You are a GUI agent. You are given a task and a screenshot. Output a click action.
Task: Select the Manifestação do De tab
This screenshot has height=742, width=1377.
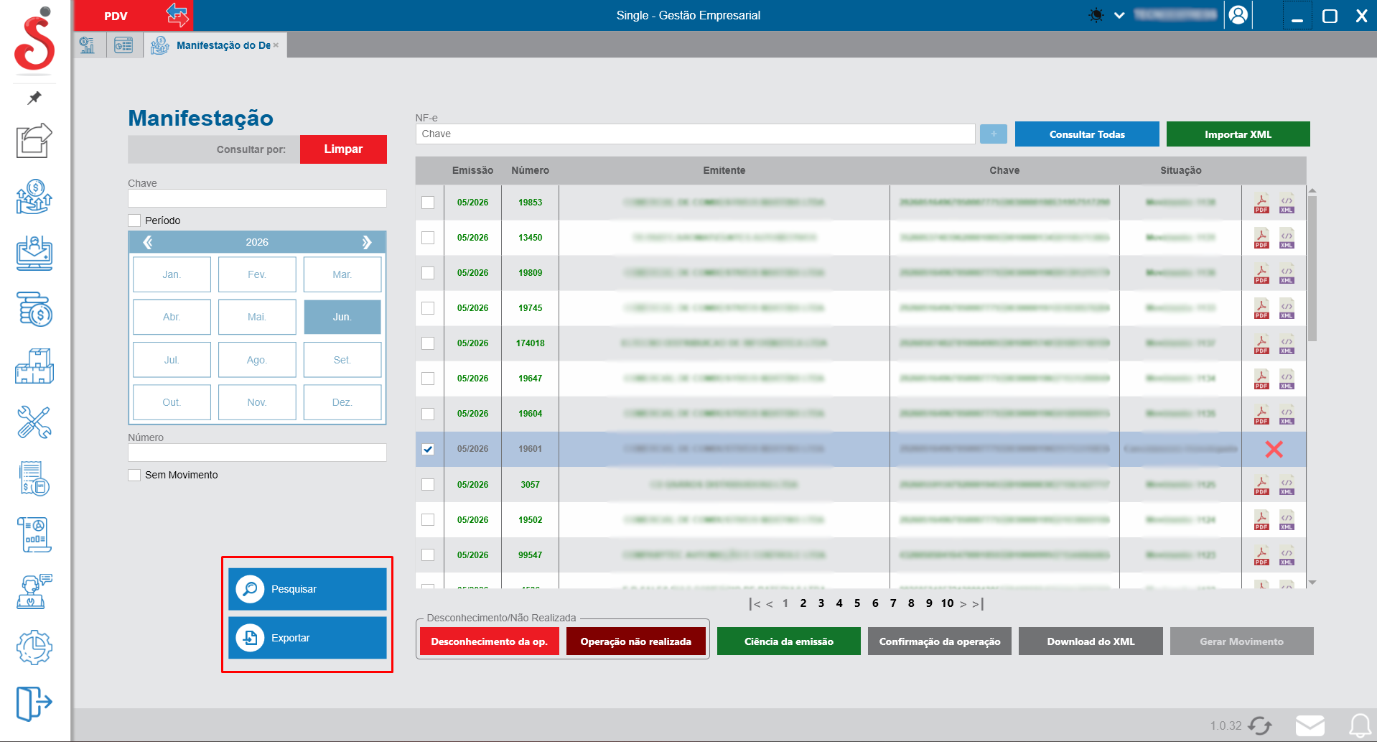tap(215, 45)
